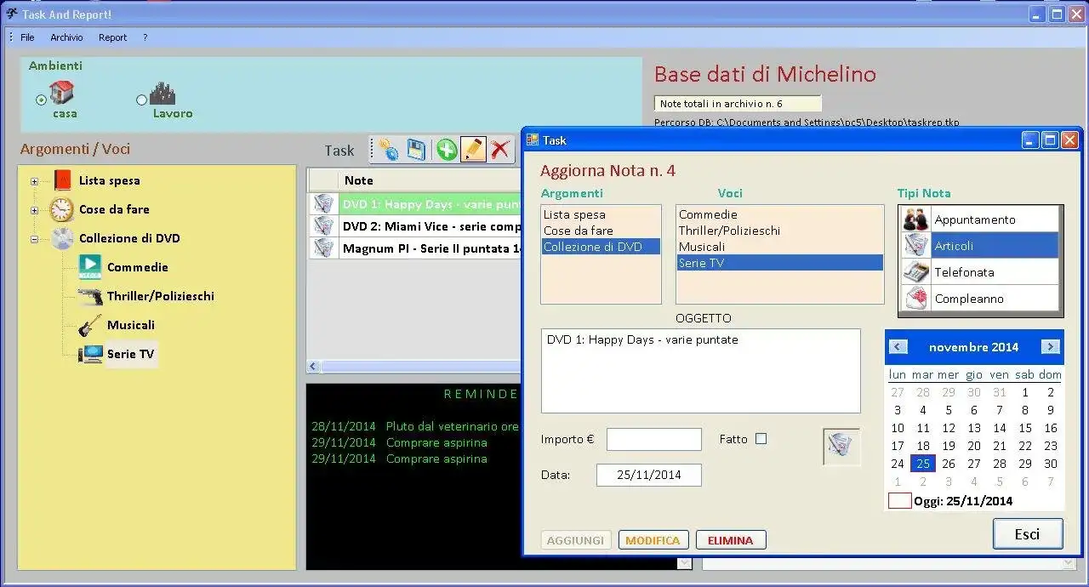Click the novembre 2014 calendar title
1089x587 pixels.
point(974,347)
